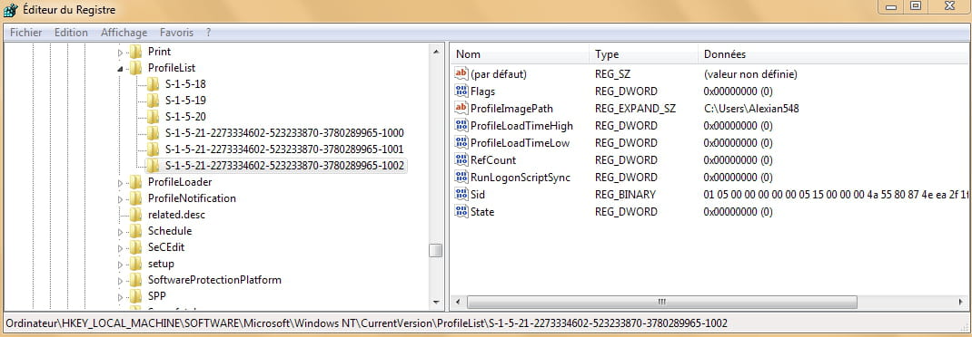Screen dimensions: 972x337
Task: Click the ProfileNotification folder icon
Action: (135, 198)
